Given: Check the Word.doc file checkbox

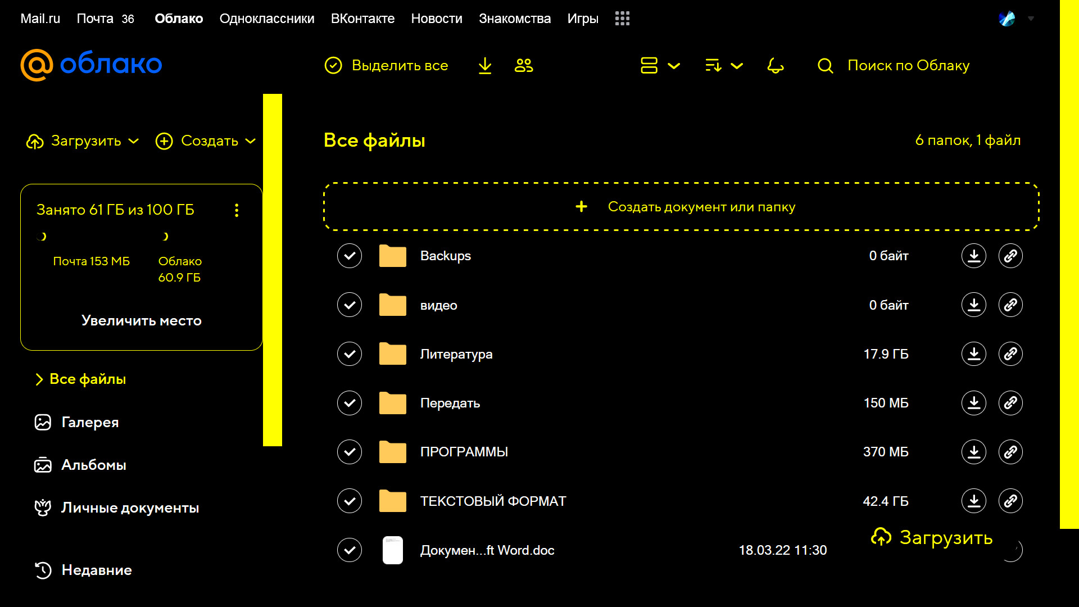Looking at the screenshot, I should 350,550.
